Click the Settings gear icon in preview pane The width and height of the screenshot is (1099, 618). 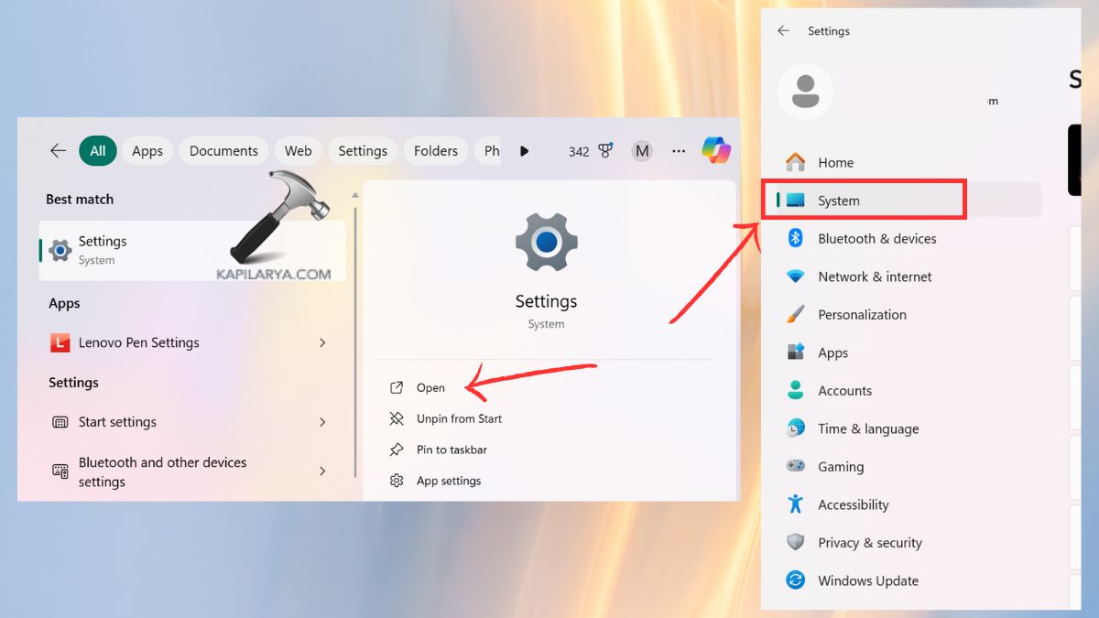click(x=546, y=242)
